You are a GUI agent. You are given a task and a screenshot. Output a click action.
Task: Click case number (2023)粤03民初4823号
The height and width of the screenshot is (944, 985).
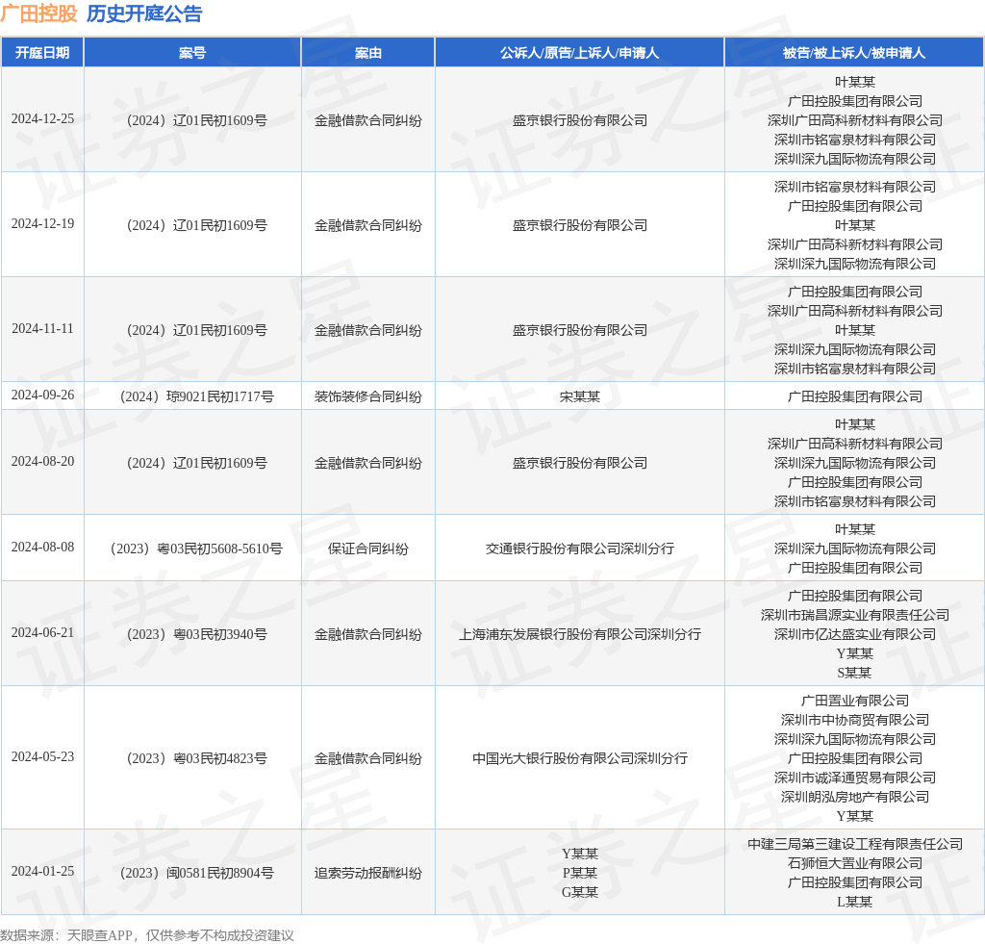[196, 758]
